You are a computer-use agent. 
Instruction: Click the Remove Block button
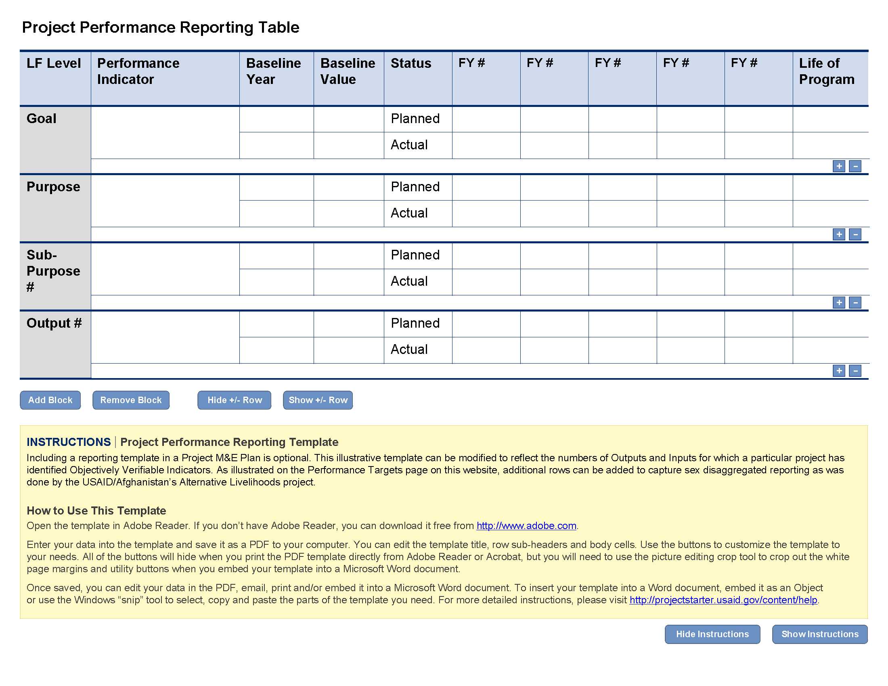pos(130,399)
